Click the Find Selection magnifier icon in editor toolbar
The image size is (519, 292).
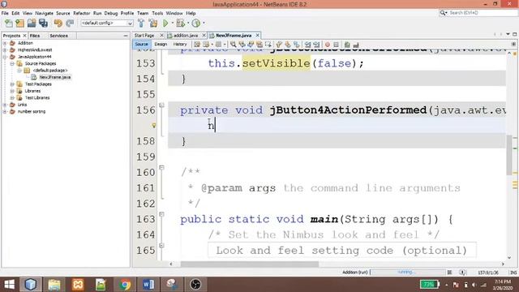[234, 45]
